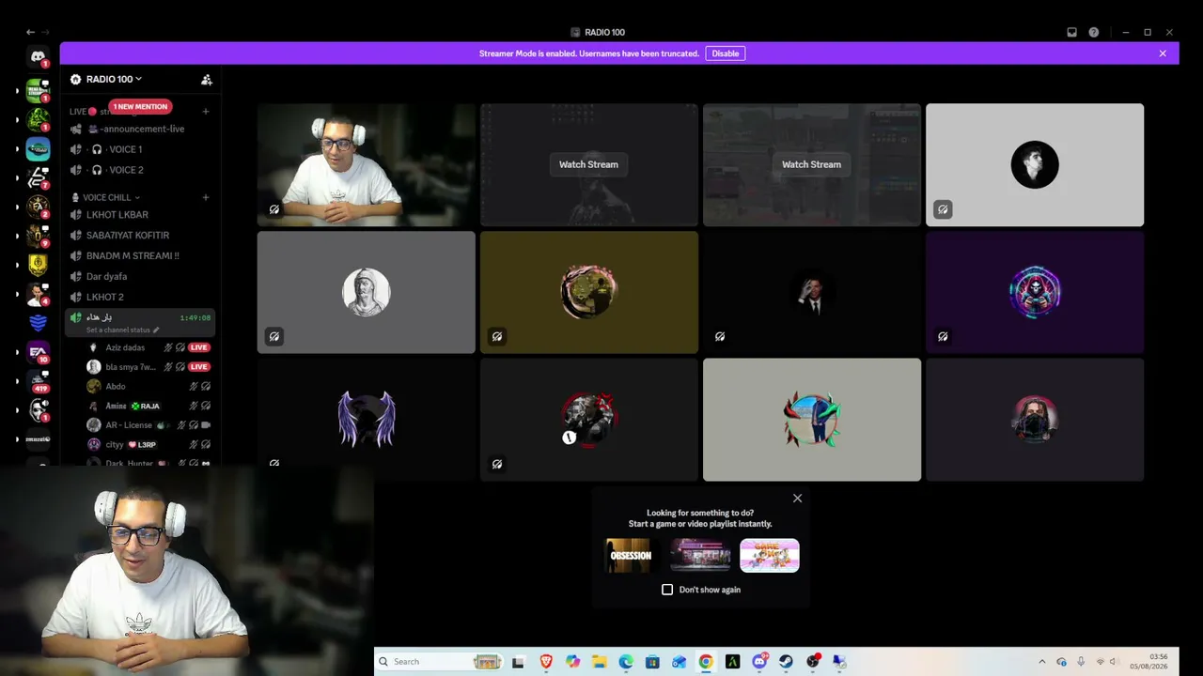Screen dimensions: 1203x676
Task: Close the 'Looking for something to do' popup
Action: 797,499
